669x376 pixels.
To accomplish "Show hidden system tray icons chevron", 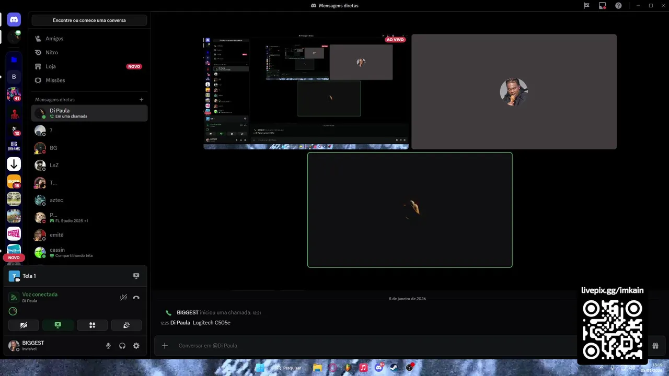I will click(x=601, y=368).
